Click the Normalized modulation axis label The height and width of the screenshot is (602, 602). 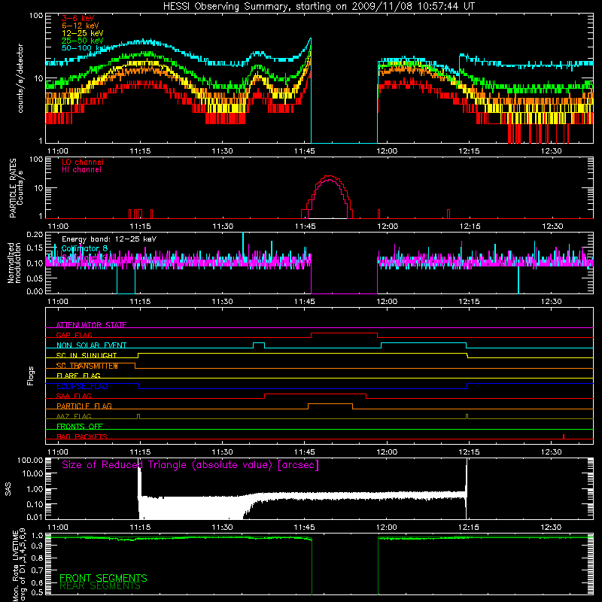point(14,263)
